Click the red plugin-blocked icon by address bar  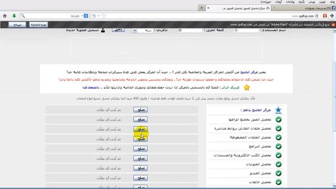(x=325, y=16)
